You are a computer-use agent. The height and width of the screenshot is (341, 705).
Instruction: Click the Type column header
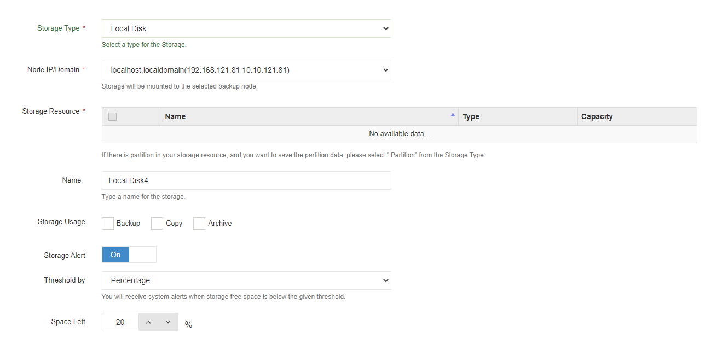coord(471,116)
